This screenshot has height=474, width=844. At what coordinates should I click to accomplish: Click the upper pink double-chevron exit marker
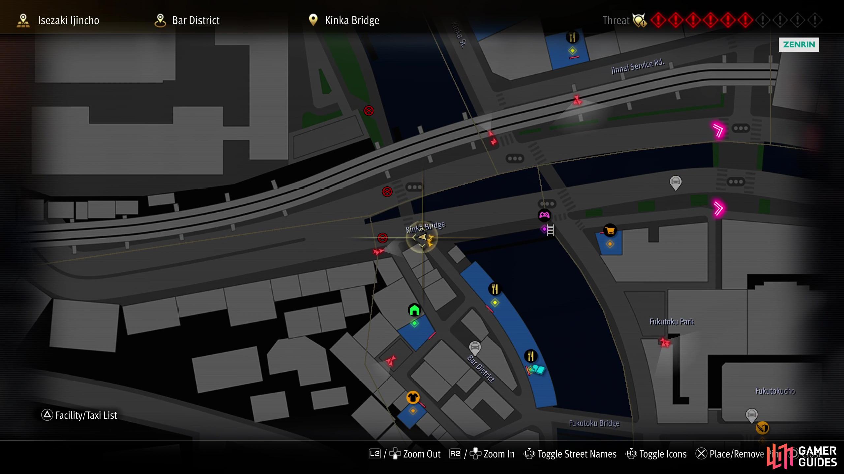[x=718, y=130]
